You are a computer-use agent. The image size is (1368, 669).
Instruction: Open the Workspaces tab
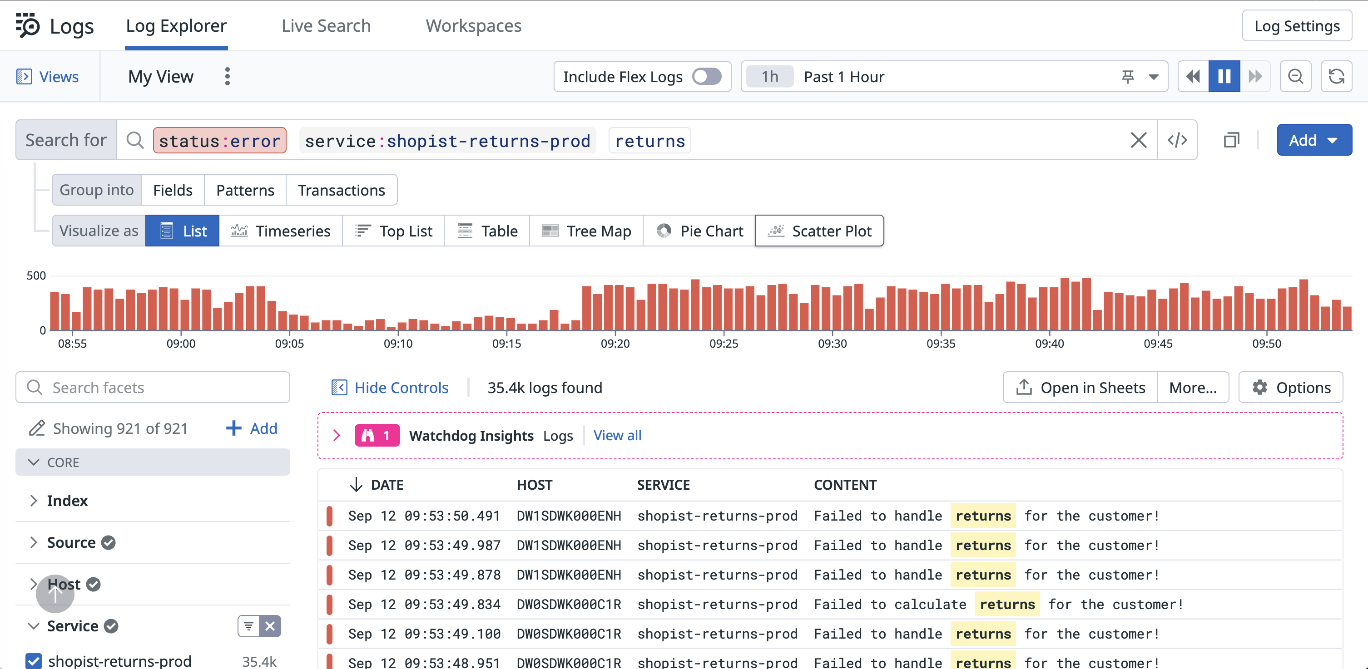coord(473,25)
